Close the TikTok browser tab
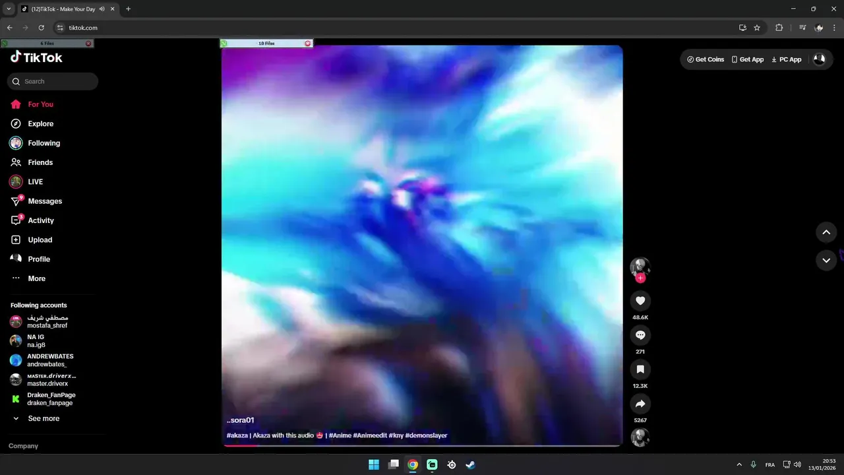844x475 pixels. coord(112,9)
